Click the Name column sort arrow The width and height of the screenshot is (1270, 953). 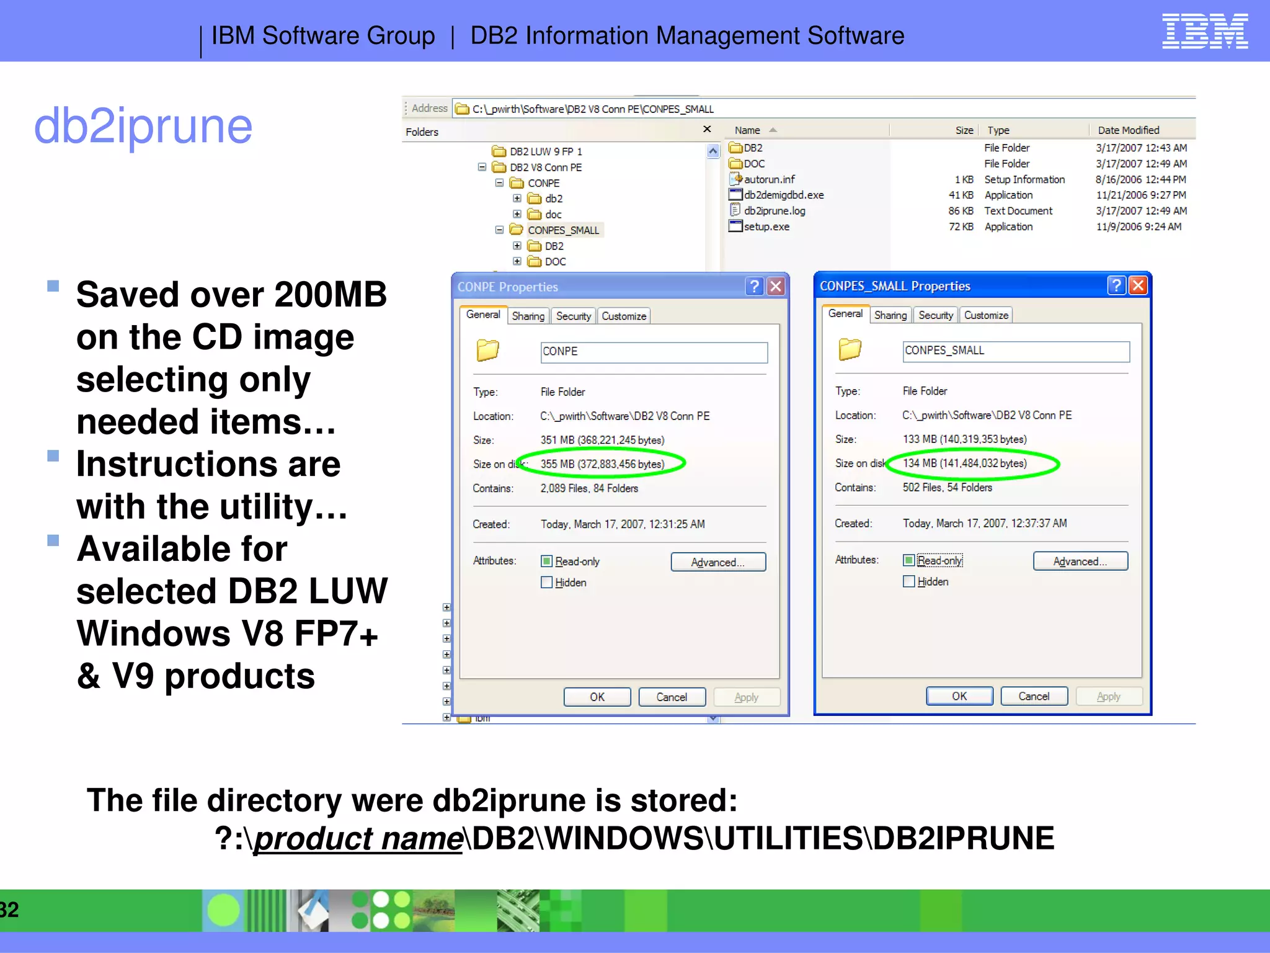(773, 130)
